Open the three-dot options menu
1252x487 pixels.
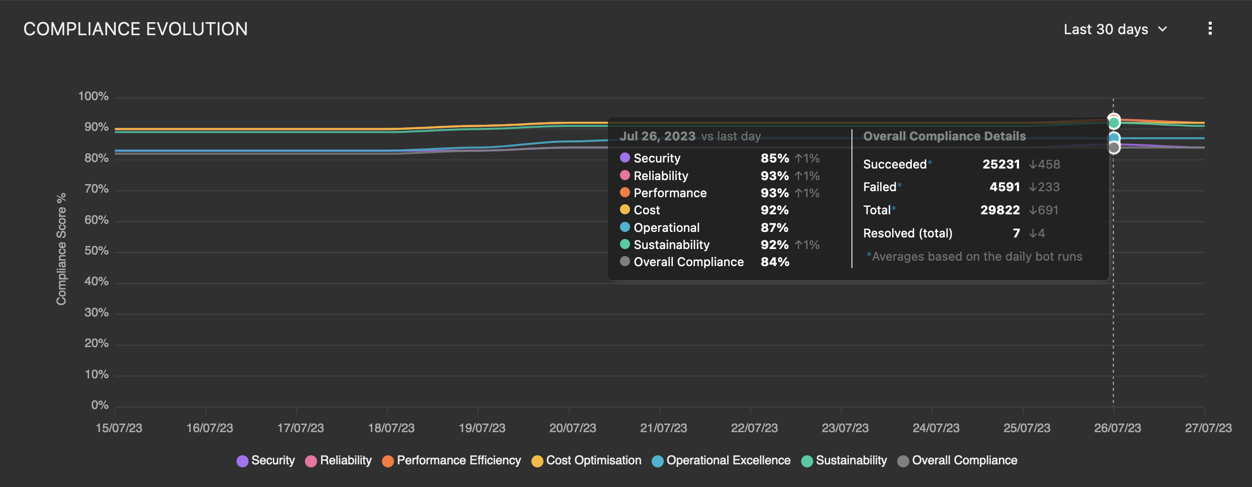pyautogui.click(x=1210, y=29)
